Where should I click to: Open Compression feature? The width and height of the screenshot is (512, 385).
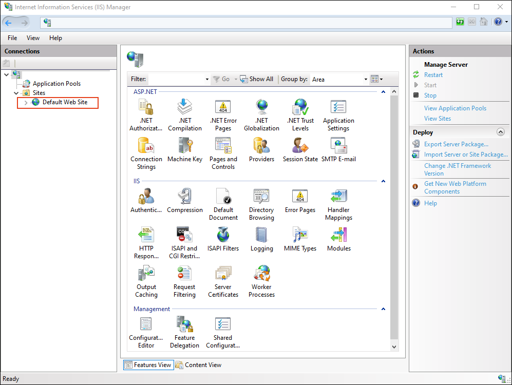point(185,201)
